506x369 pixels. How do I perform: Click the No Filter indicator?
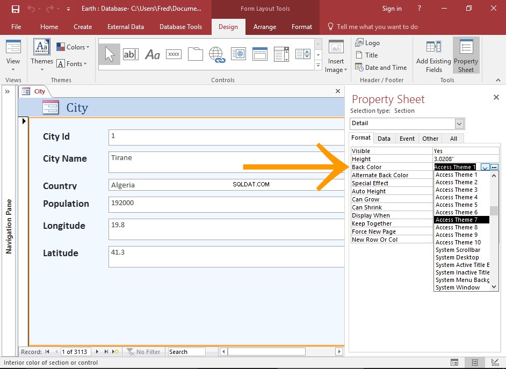pos(143,352)
